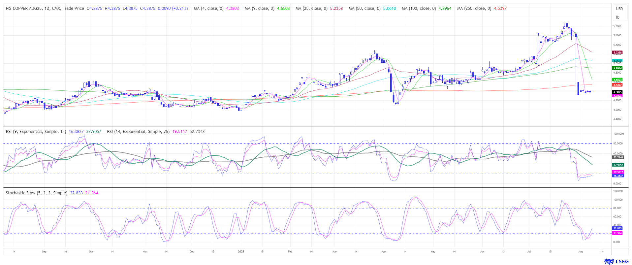Screen dimensions: 632x265
Task: Click the Aug label on date axis
Action: [581, 251]
